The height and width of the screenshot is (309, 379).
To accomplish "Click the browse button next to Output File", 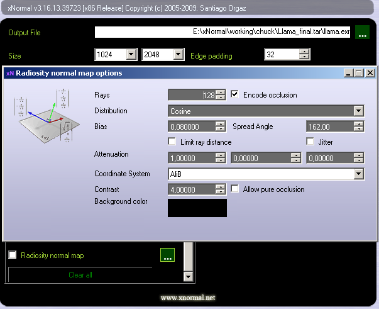I will [362, 33].
